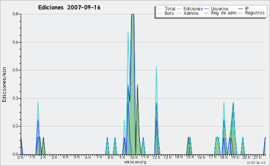The height and width of the screenshot is (166, 270).
Task: Click the Admins. legend entry
Action: pyautogui.click(x=188, y=13)
